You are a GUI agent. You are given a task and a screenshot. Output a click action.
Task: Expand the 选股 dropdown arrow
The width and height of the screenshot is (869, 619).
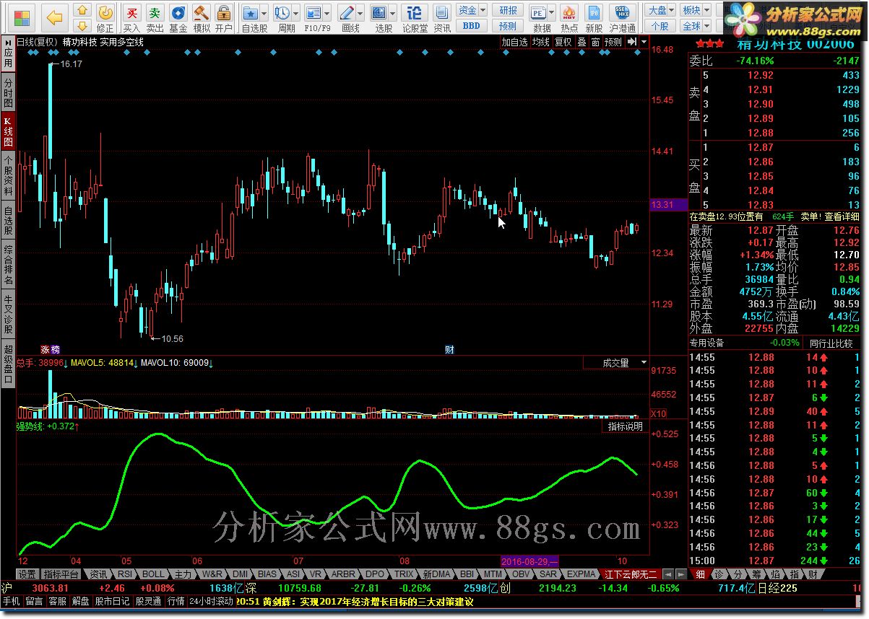tap(394, 13)
